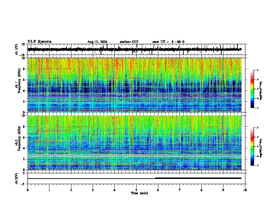Click time-axis tick label "2"

pos(71,190)
